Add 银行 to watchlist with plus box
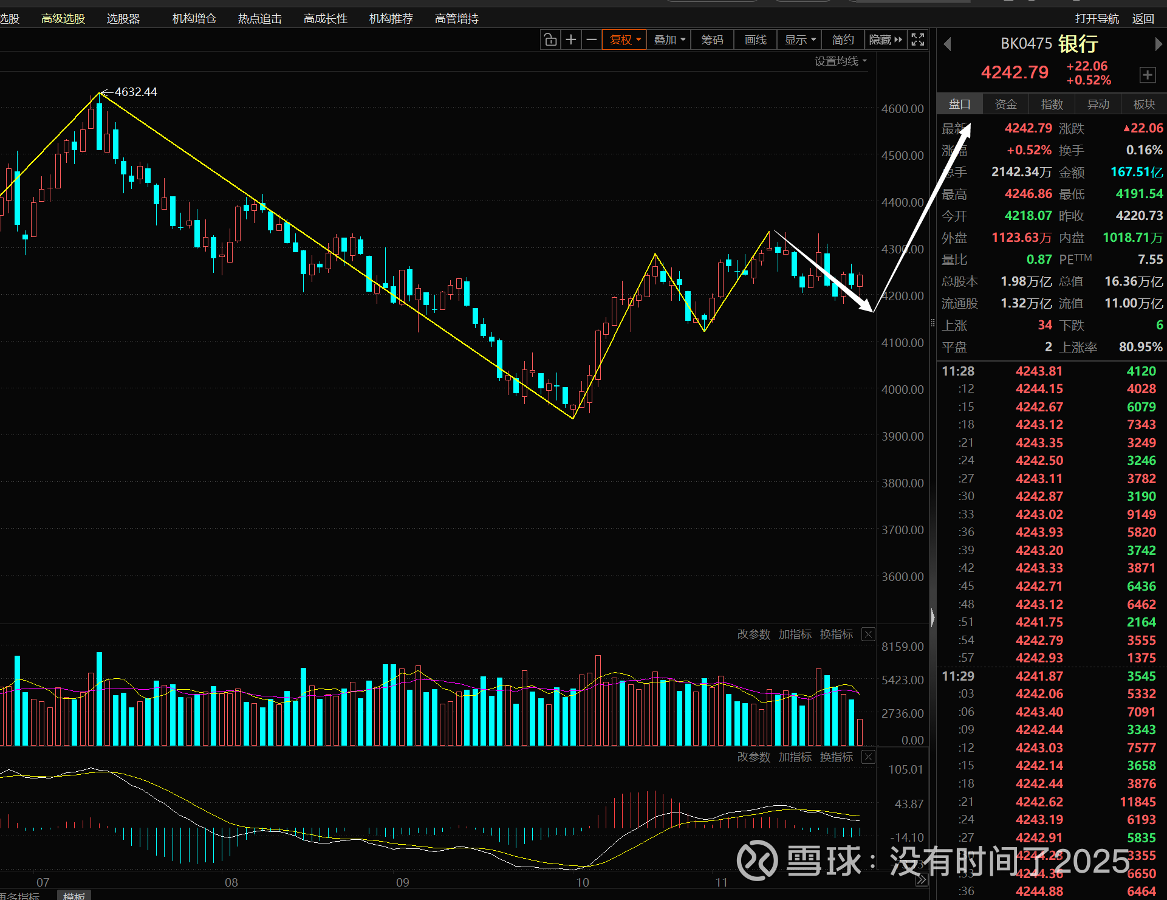The width and height of the screenshot is (1167, 900). tap(1147, 75)
